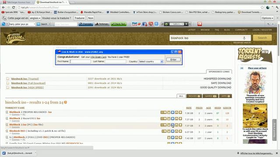Click verified crown icon for BioShock 2 PROPER-RELOADED
This screenshot has width=280, height=157.
(x=169, y=113)
